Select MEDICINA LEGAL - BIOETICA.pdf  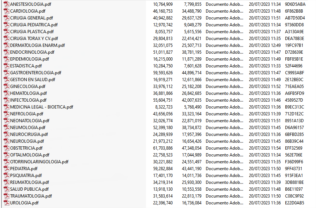[x=41, y=107]
